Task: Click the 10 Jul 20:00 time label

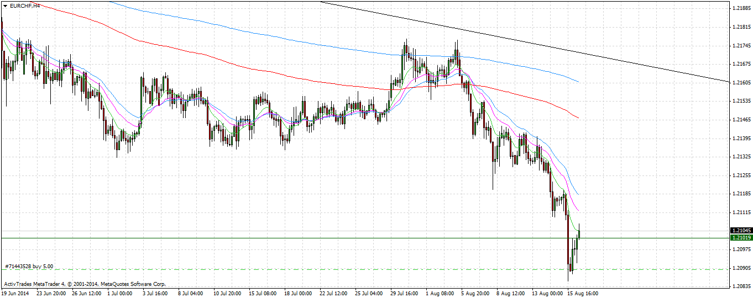Action: point(228,293)
